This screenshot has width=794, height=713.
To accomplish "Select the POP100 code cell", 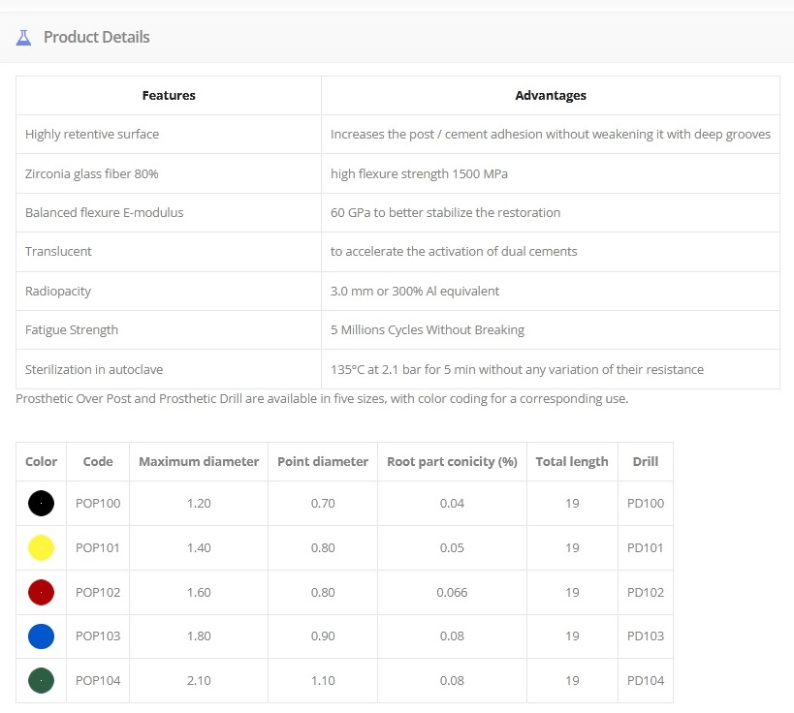I will click(x=98, y=503).
